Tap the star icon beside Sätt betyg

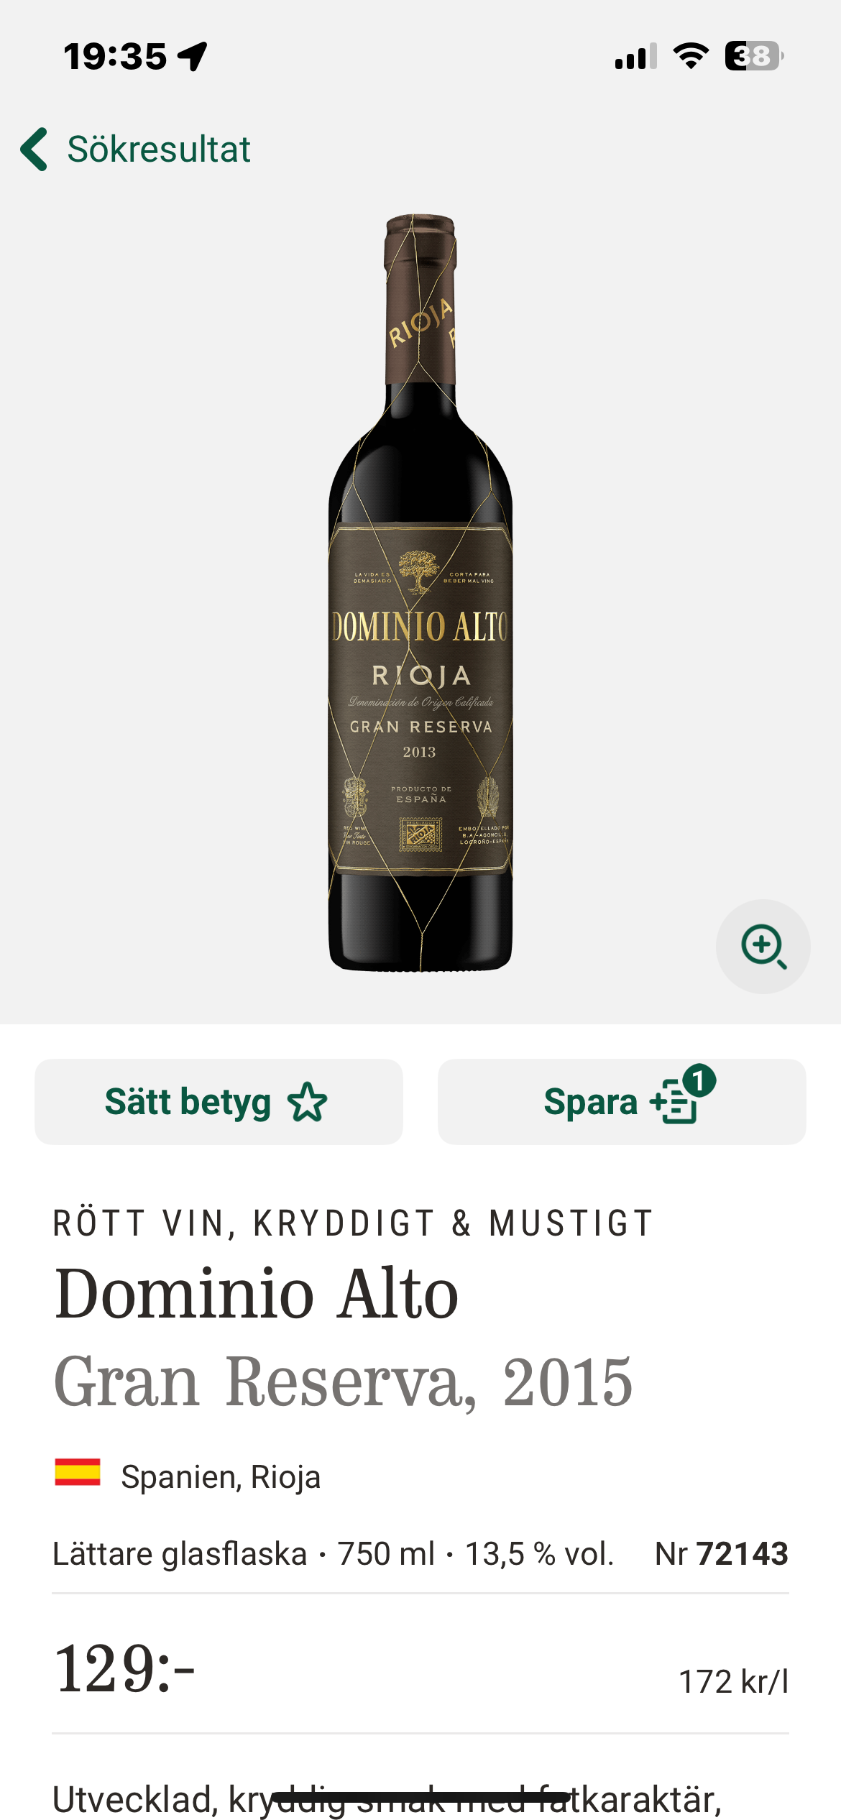[x=307, y=1102]
